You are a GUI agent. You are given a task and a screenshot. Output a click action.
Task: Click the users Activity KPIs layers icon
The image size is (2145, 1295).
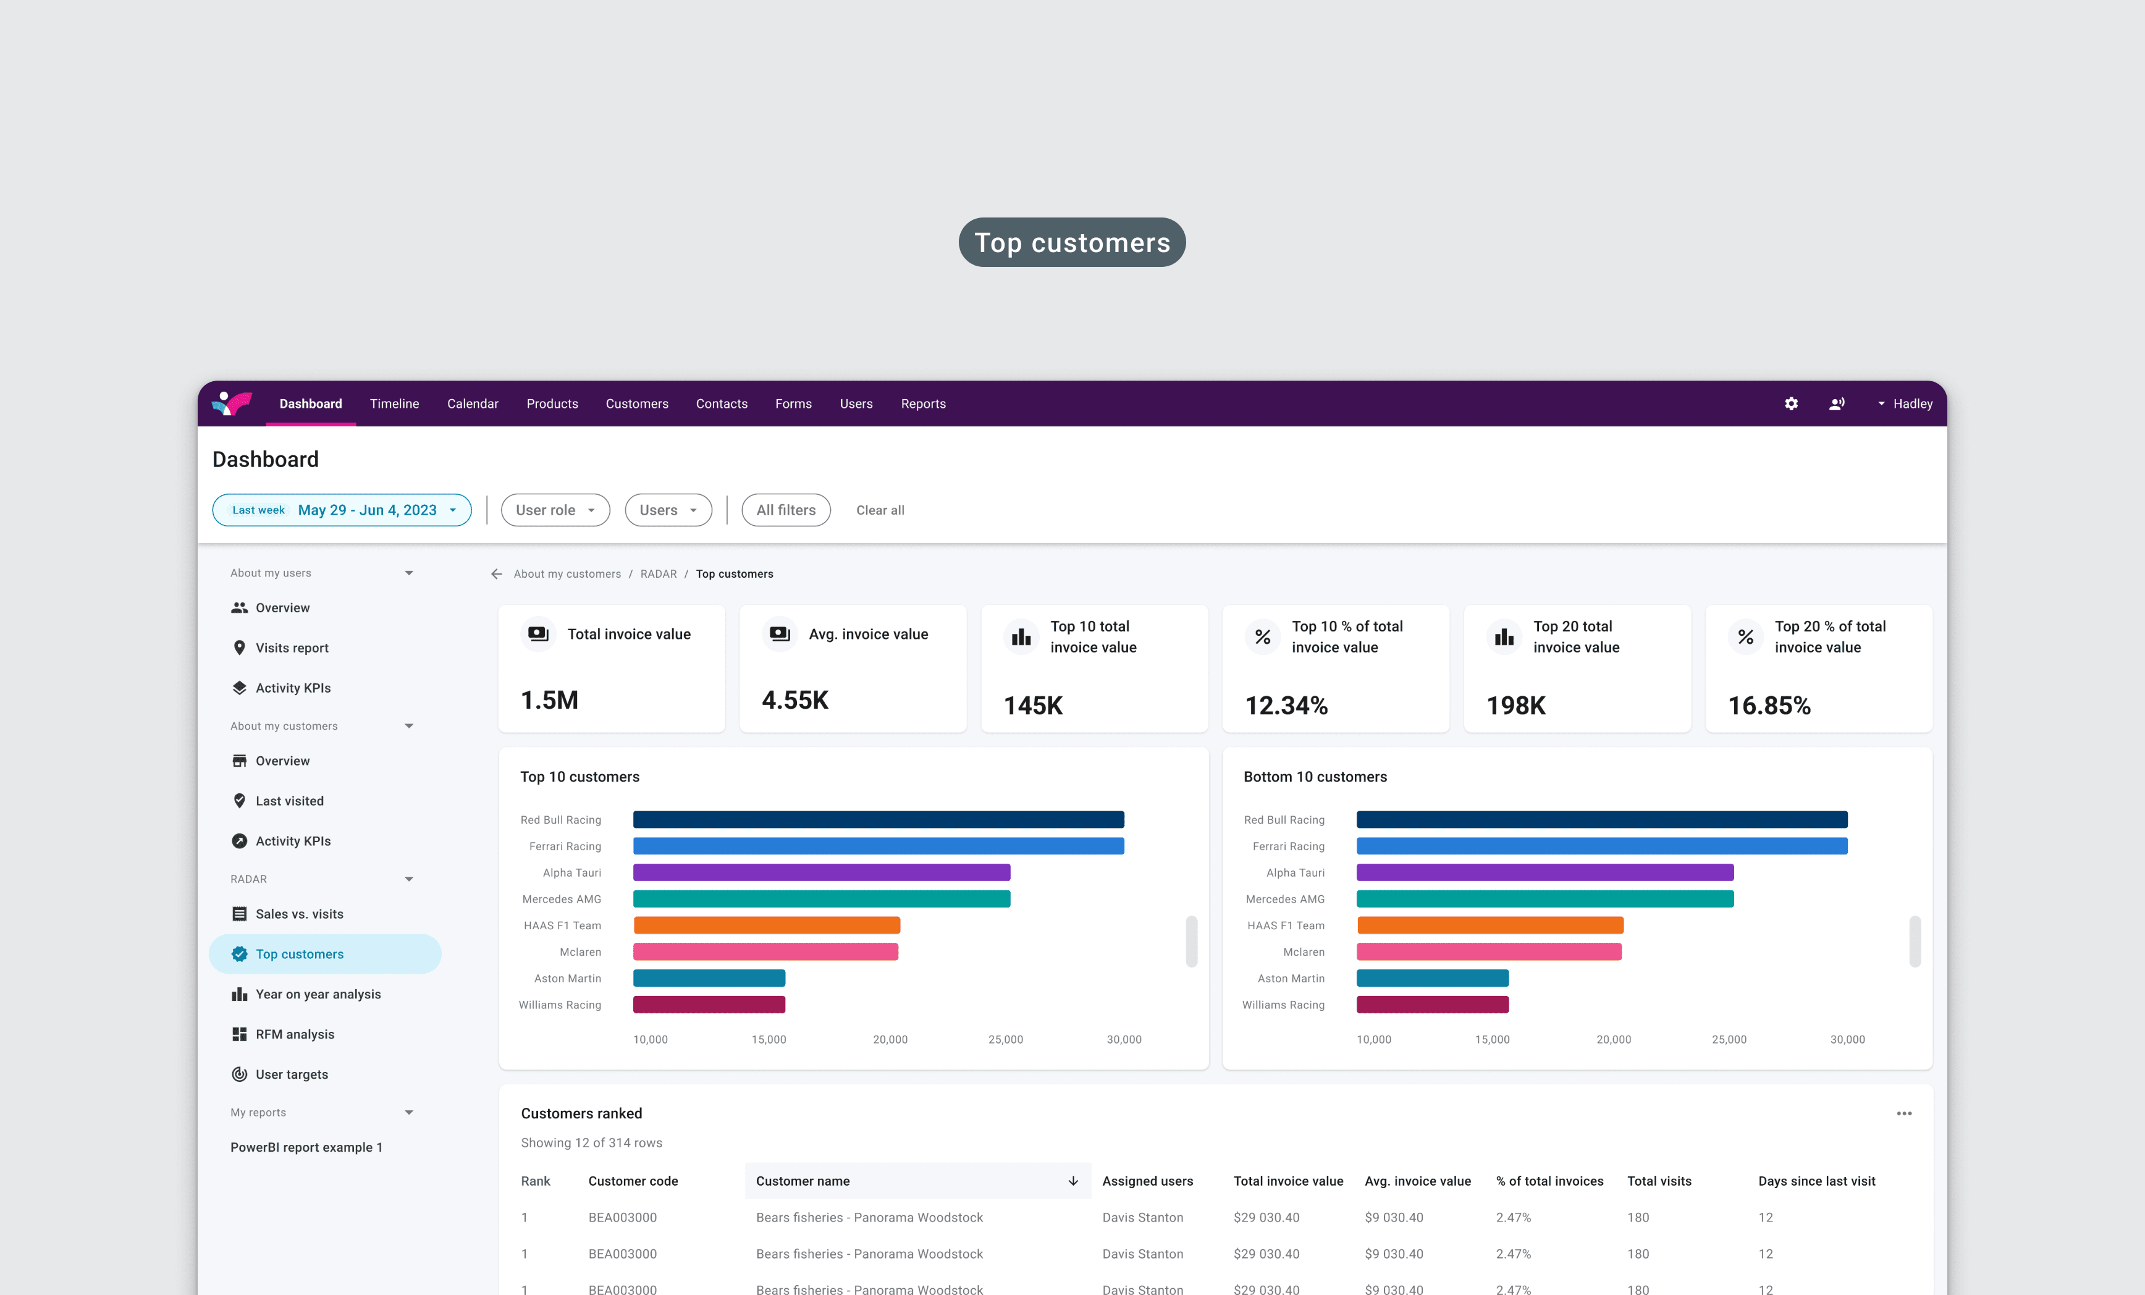coord(240,688)
